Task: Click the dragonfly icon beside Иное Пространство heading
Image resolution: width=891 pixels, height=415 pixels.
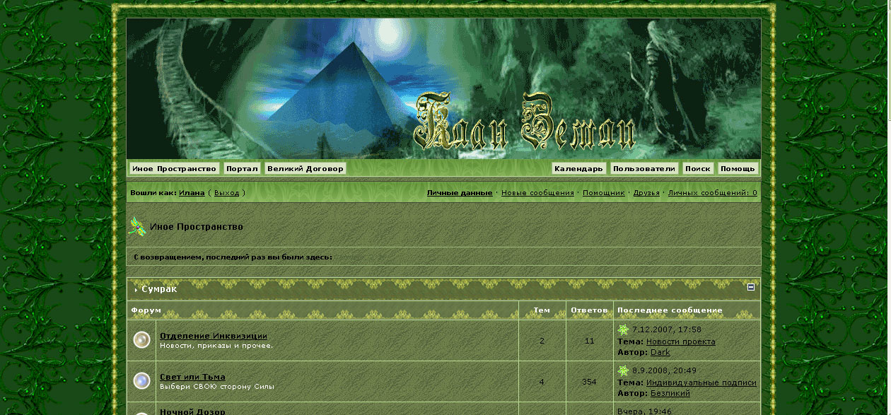Action: 135,226
